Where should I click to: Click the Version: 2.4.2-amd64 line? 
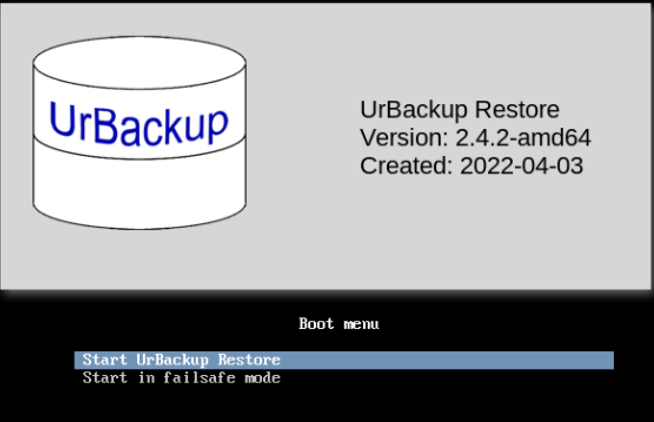pyautogui.click(x=475, y=138)
